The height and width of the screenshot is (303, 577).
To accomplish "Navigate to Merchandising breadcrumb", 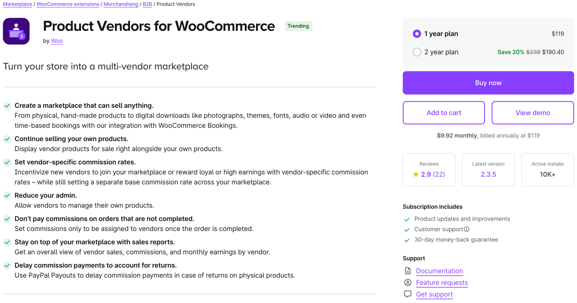I will (x=121, y=4).
